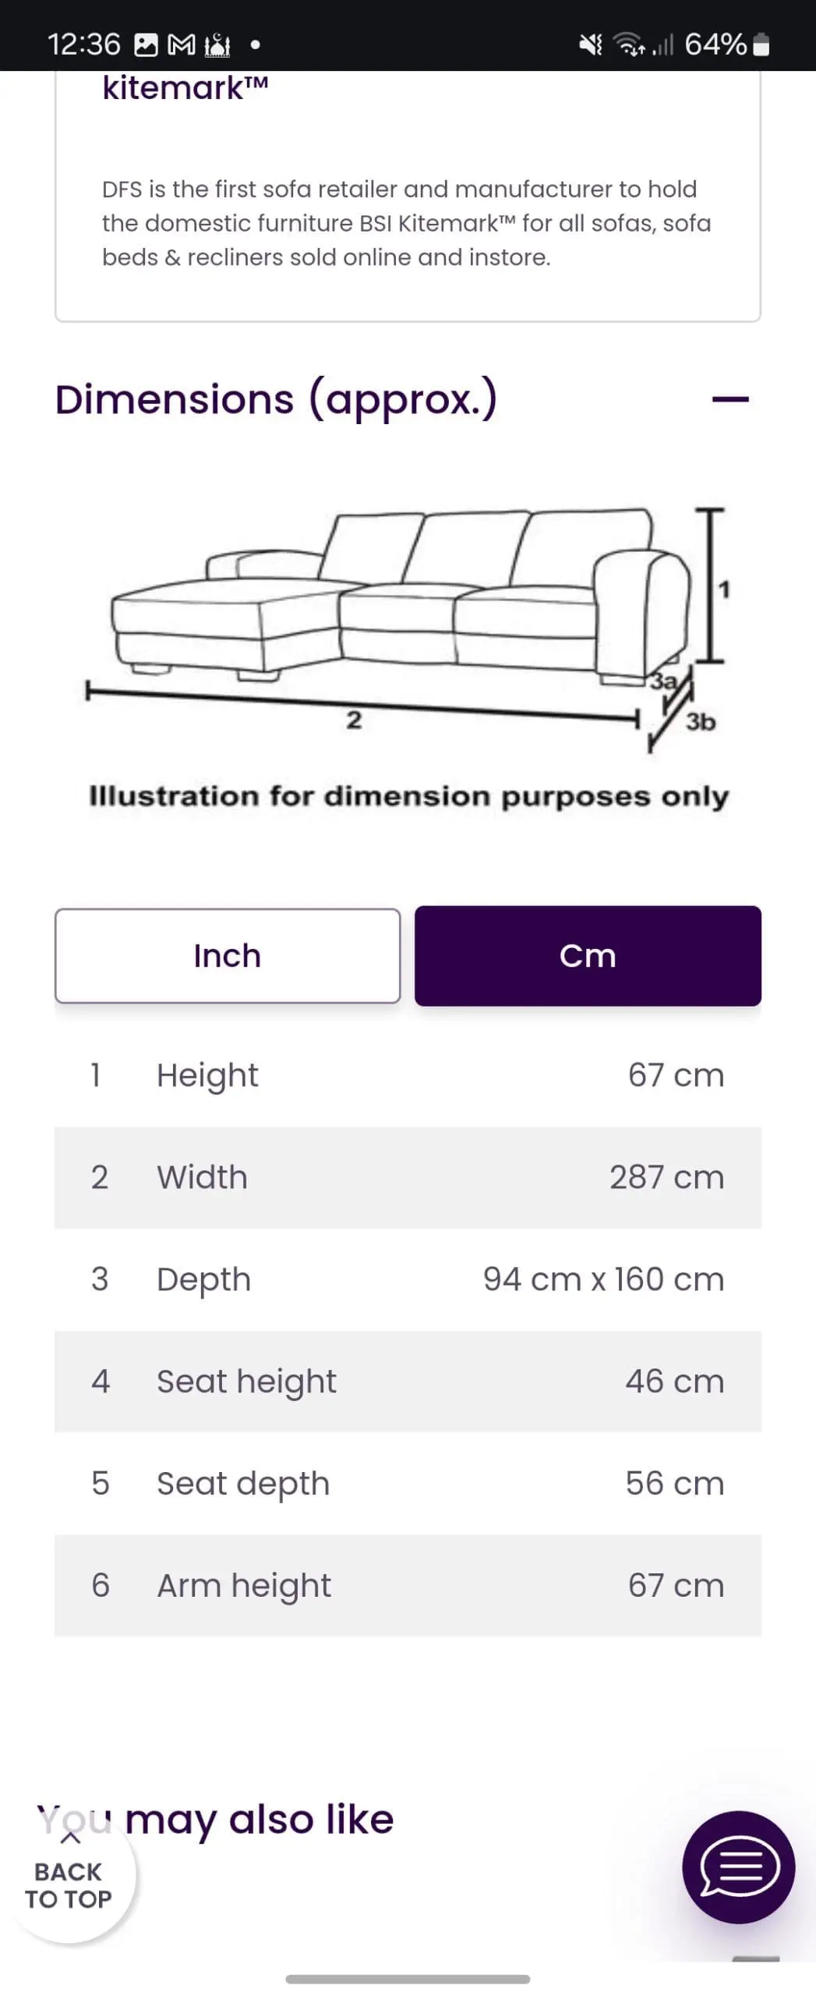Tap the Dimensions (approx.) heading
816x1996 pixels.
coord(276,399)
